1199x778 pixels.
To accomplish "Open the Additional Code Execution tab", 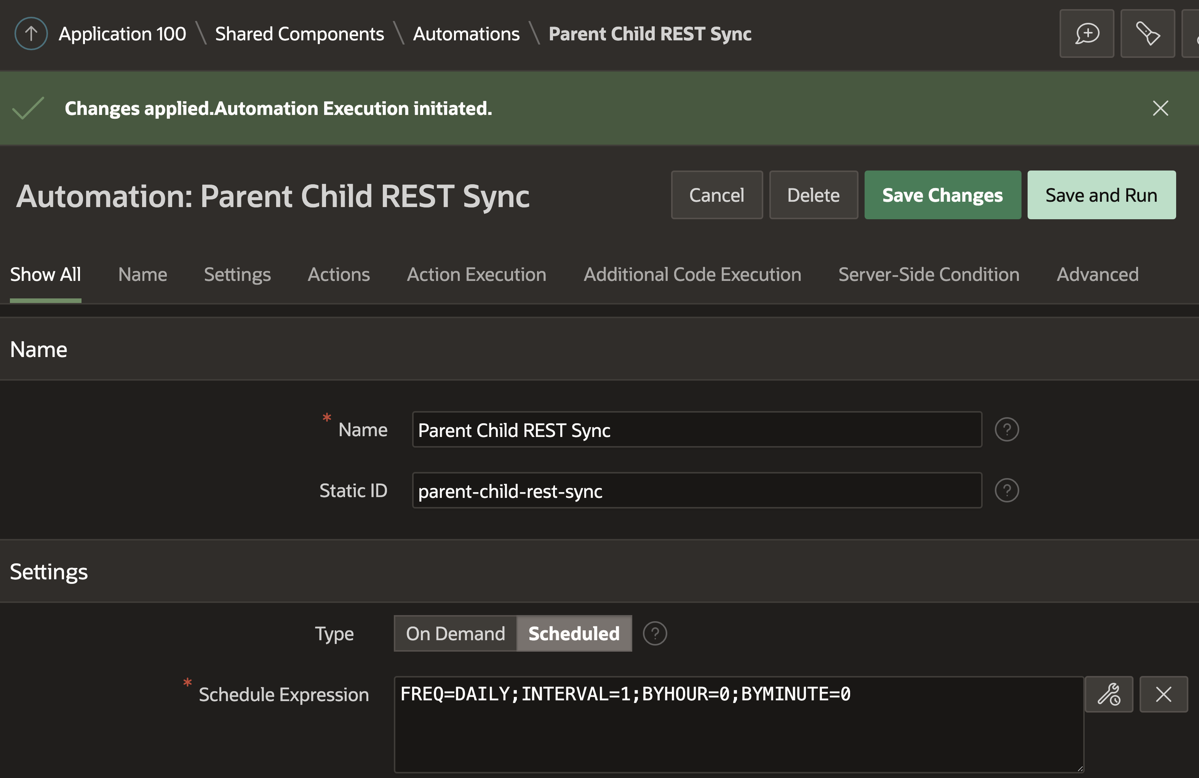I will (x=692, y=274).
